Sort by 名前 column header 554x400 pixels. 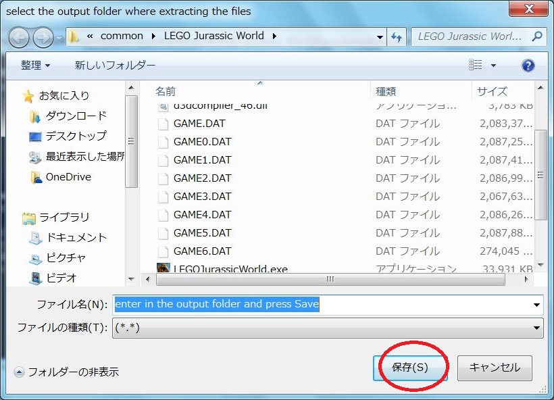(166, 91)
